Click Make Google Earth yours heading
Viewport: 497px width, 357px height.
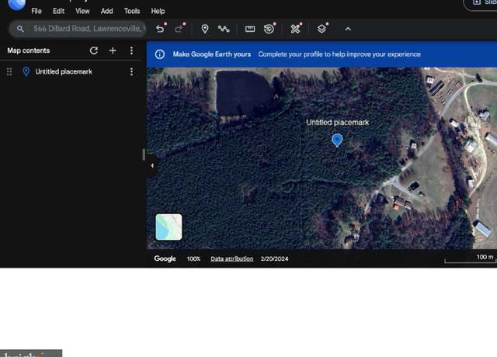pyautogui.click(x=212, y=54)
